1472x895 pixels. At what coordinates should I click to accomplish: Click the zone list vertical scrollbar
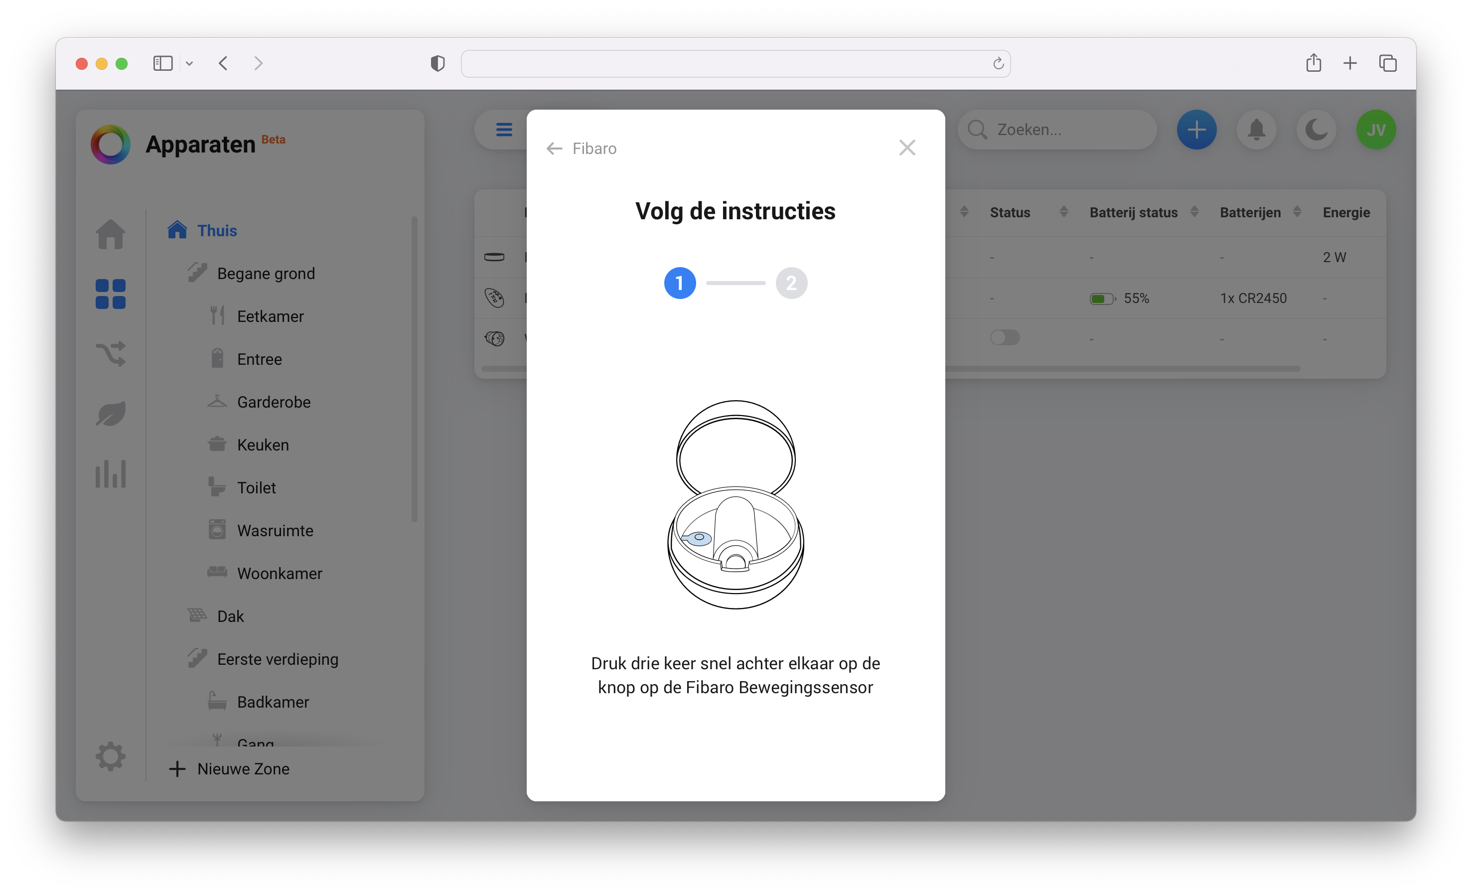(x=414, y=369)
